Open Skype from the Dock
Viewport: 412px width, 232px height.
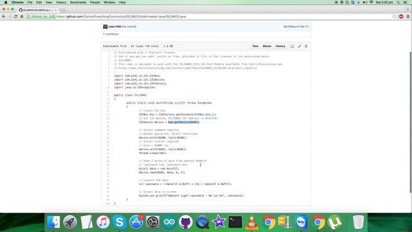pos(120,222)
